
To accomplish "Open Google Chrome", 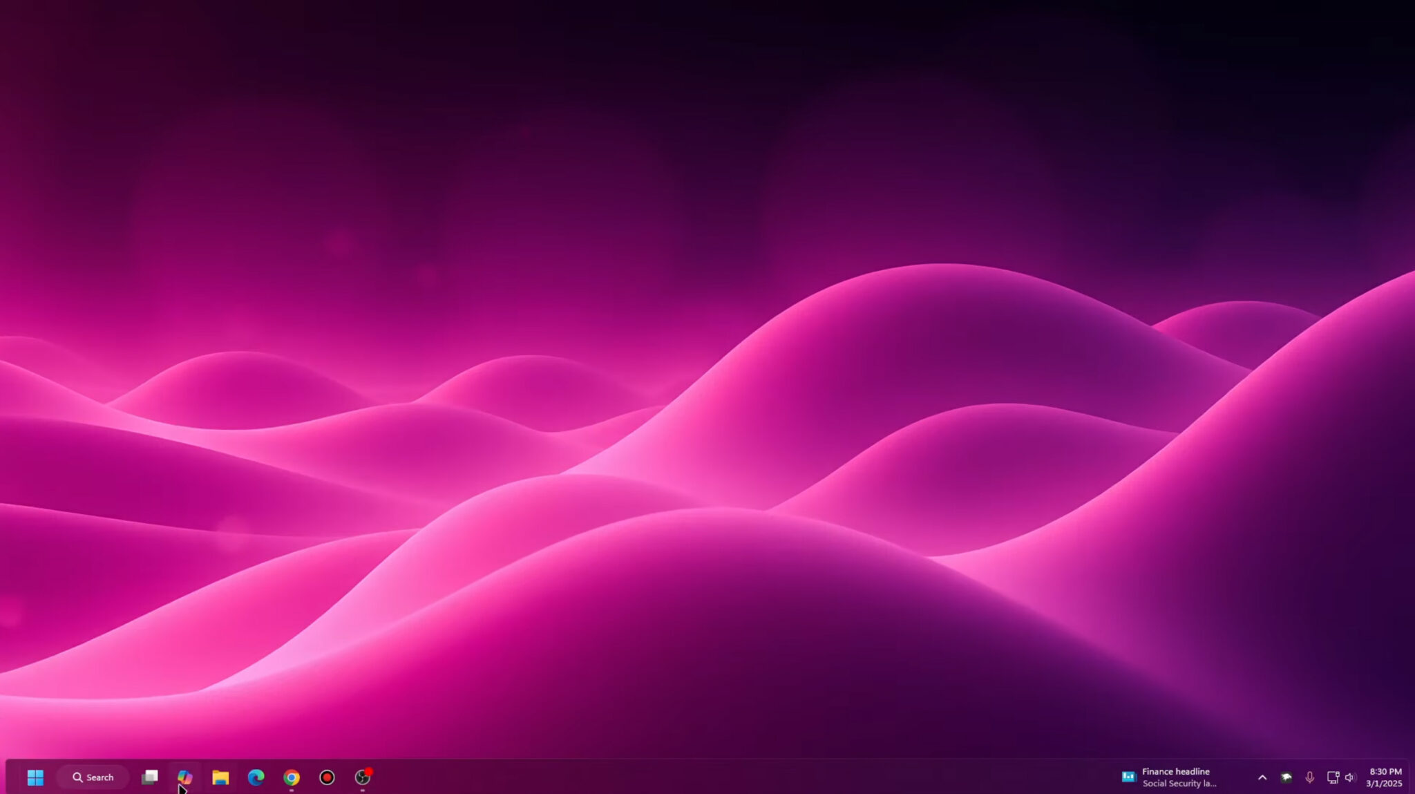I will pyautogui.click(x=291, y=777).
